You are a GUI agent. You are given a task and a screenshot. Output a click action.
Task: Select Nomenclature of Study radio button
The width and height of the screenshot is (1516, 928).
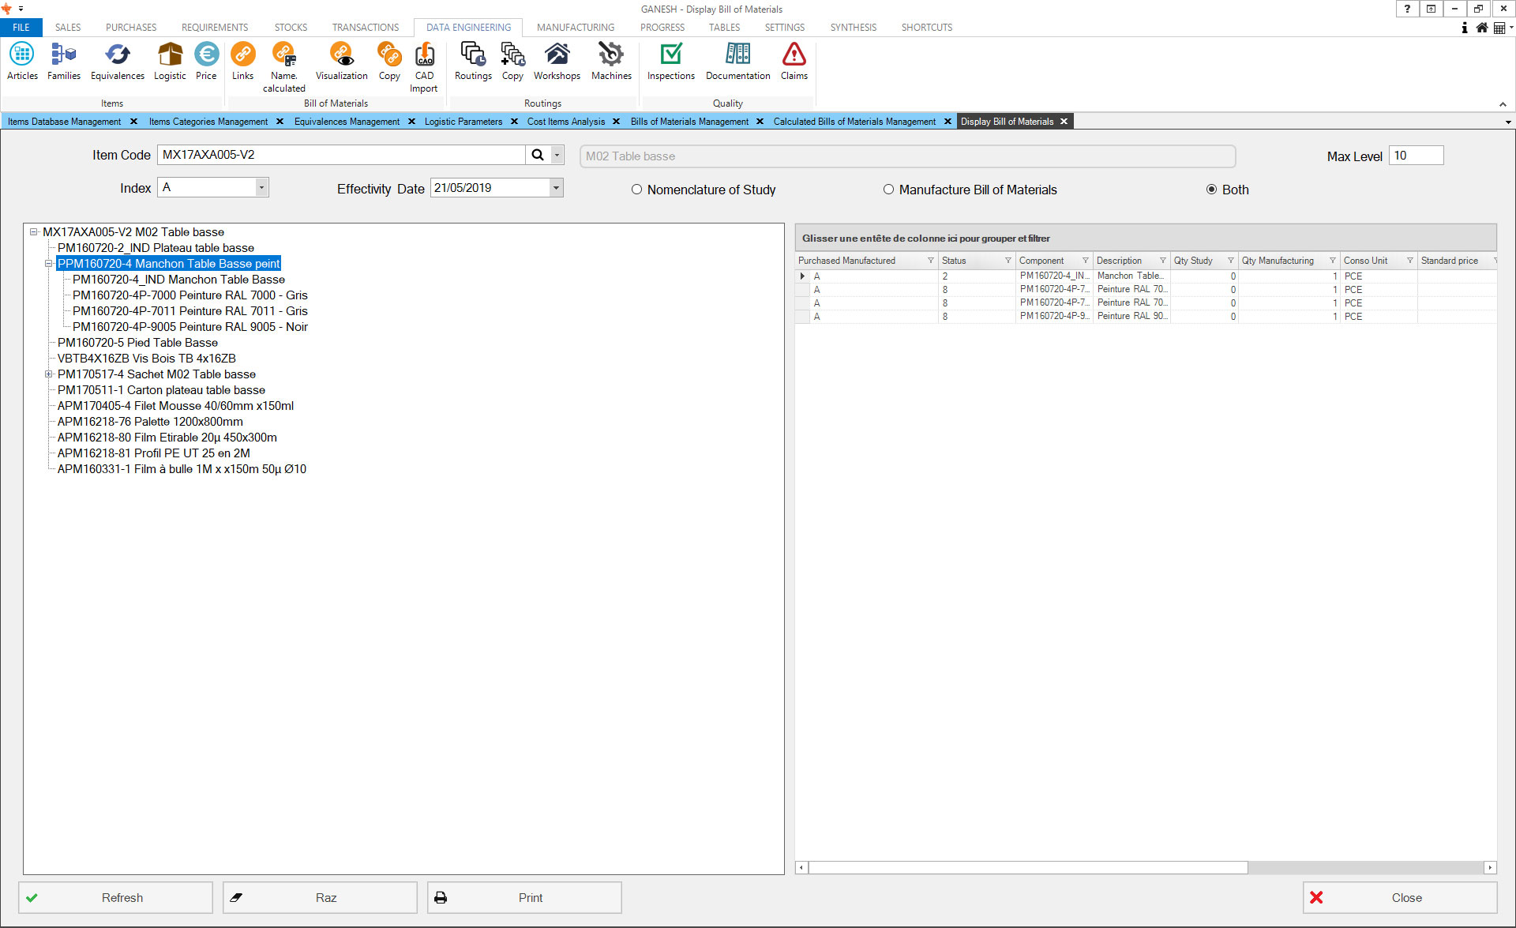(636, 190)
